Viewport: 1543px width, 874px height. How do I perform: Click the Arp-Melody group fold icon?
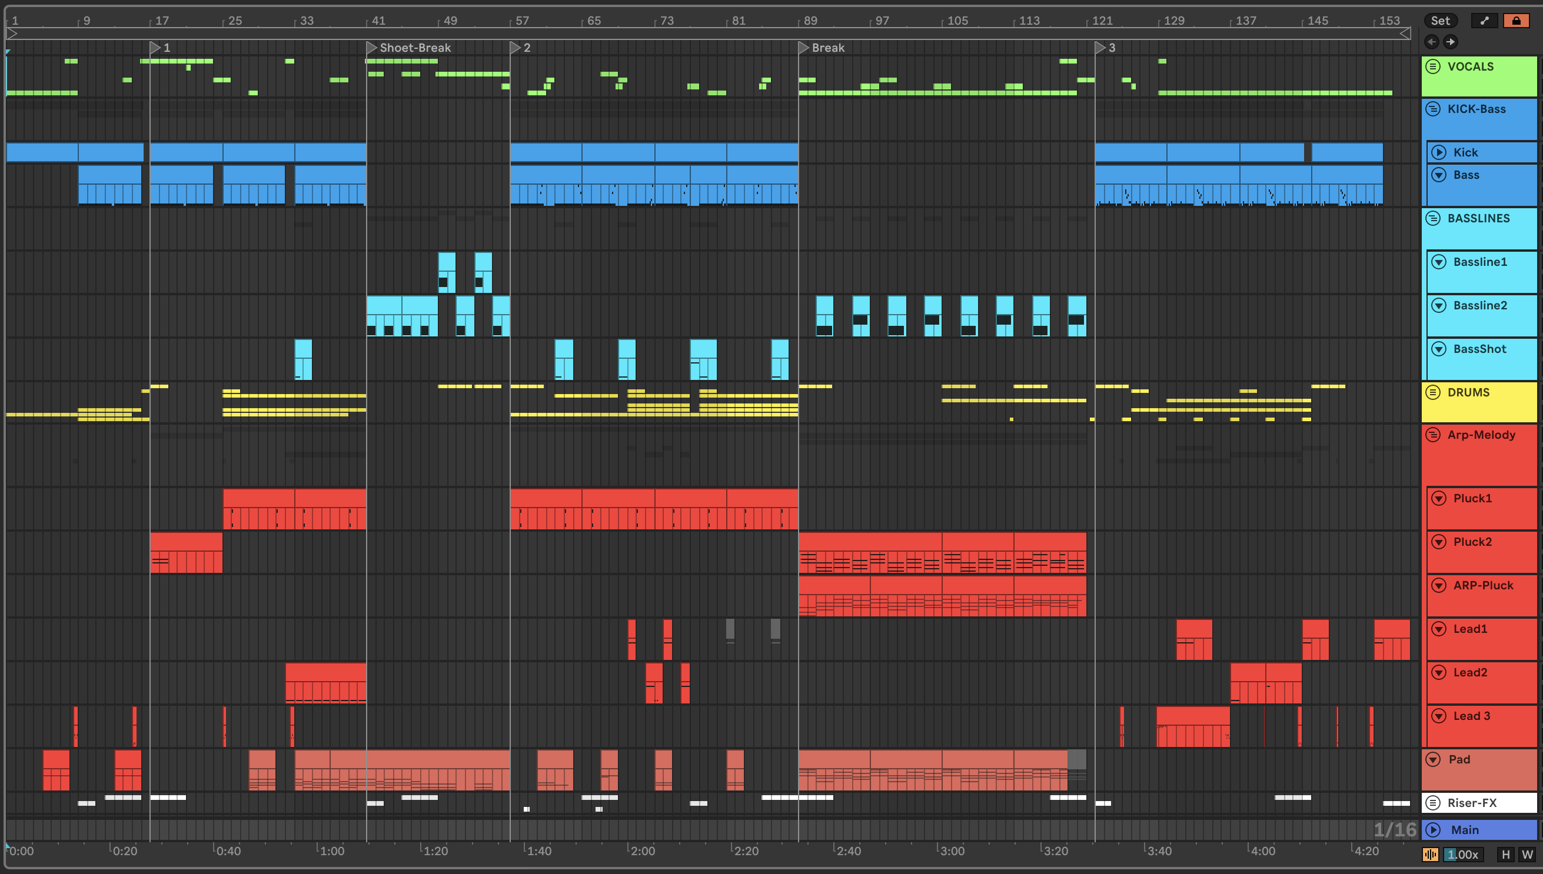coord(1433,435)
